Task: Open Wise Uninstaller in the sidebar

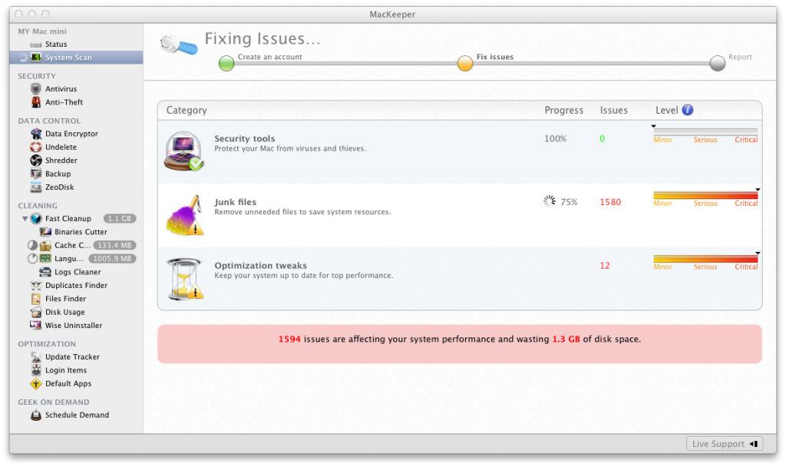Action: 73,326
